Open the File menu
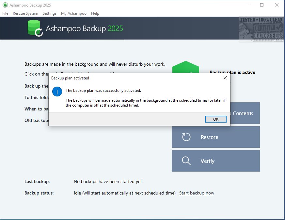The width and height of the screenshot is (285, 220). pyautogui.click(x=5, y=13)
